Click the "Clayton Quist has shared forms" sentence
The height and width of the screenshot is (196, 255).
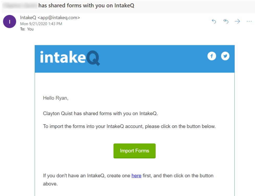point(100,113)
